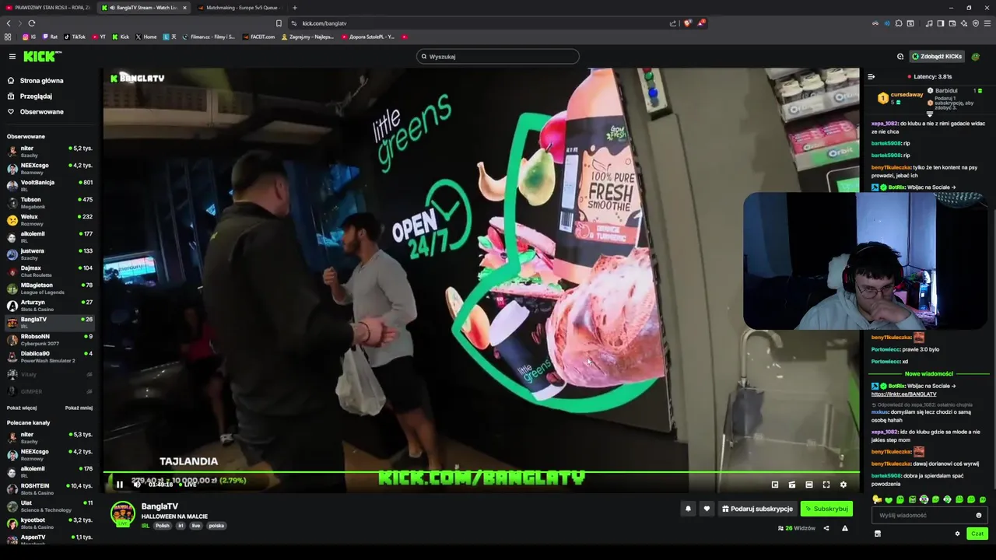Pause the BanglaTV stream video
Viewport: 996px width, 560px height.
point(120,485)
